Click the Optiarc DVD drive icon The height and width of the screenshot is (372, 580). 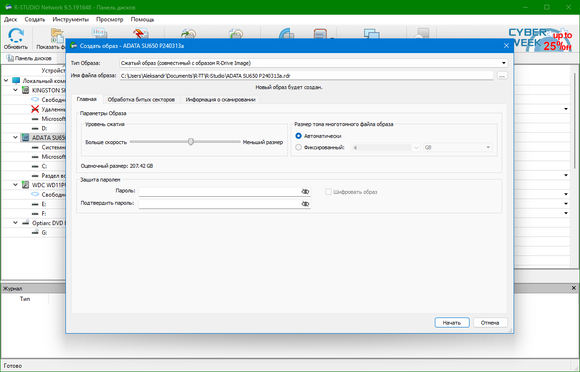pyautogui.click(x=26, y=223)
